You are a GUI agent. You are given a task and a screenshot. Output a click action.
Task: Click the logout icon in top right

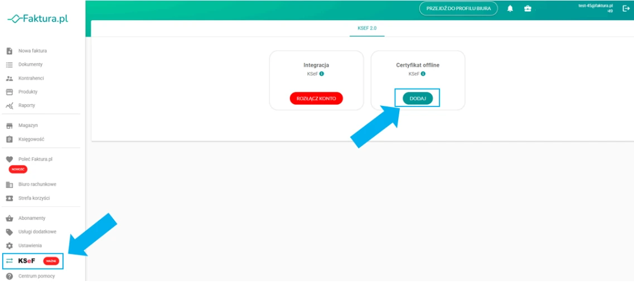click(625, 8)
